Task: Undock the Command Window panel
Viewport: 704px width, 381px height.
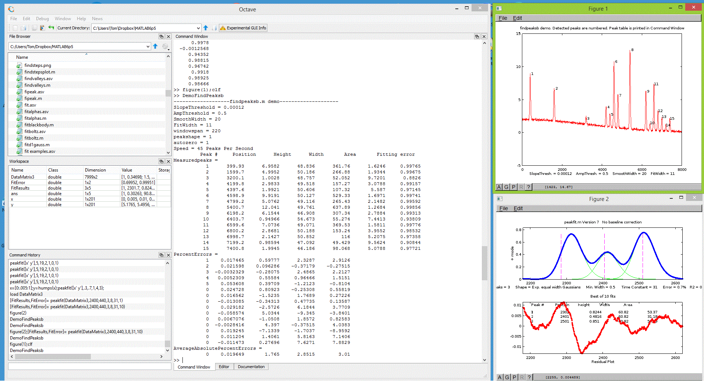Action: click(x=477, y=36)
